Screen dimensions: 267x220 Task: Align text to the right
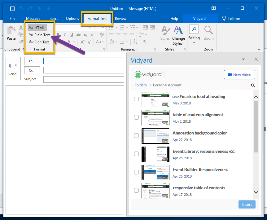(x=125, y=35)
